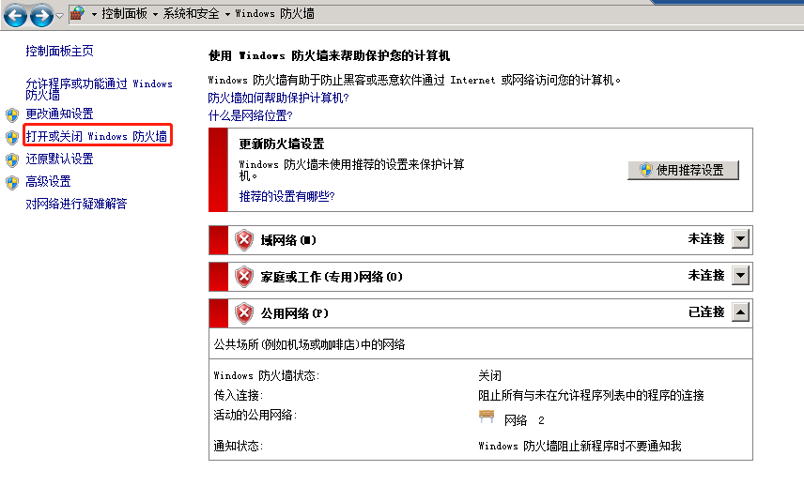804x486 pixels.
Task: Open 打开或关闭 Windows 防火墙 link
Action: [97, 136]
